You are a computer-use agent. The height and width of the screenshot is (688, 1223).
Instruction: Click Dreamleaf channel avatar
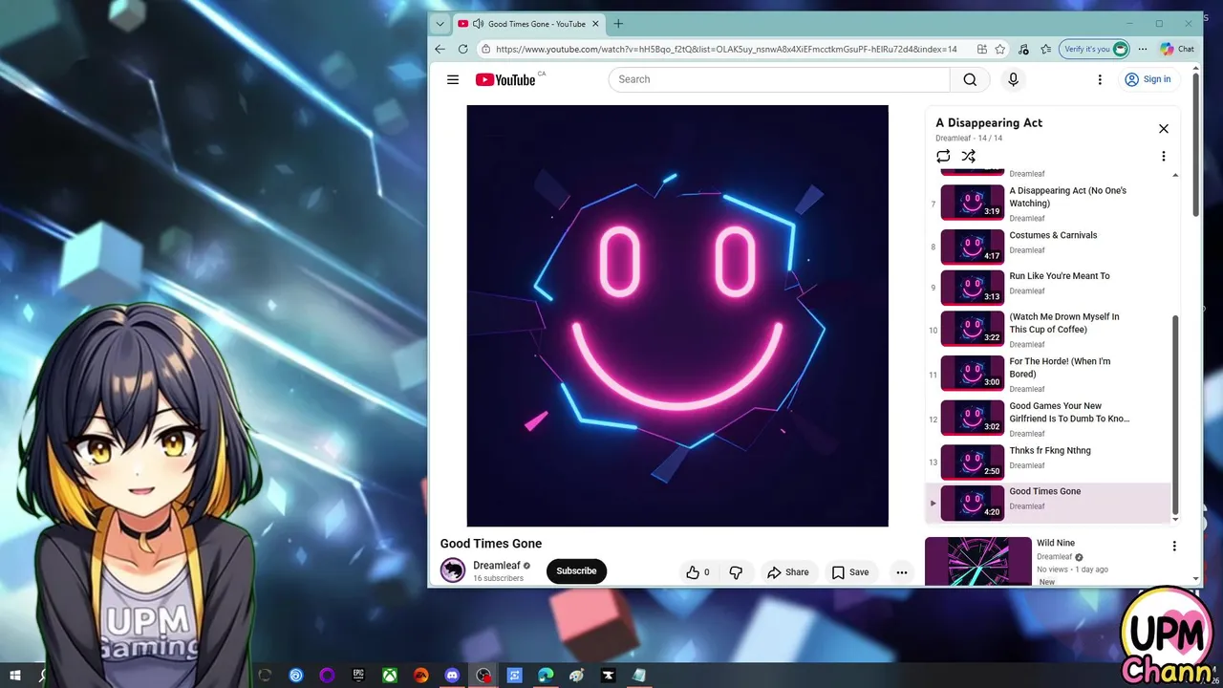(453, 570)
